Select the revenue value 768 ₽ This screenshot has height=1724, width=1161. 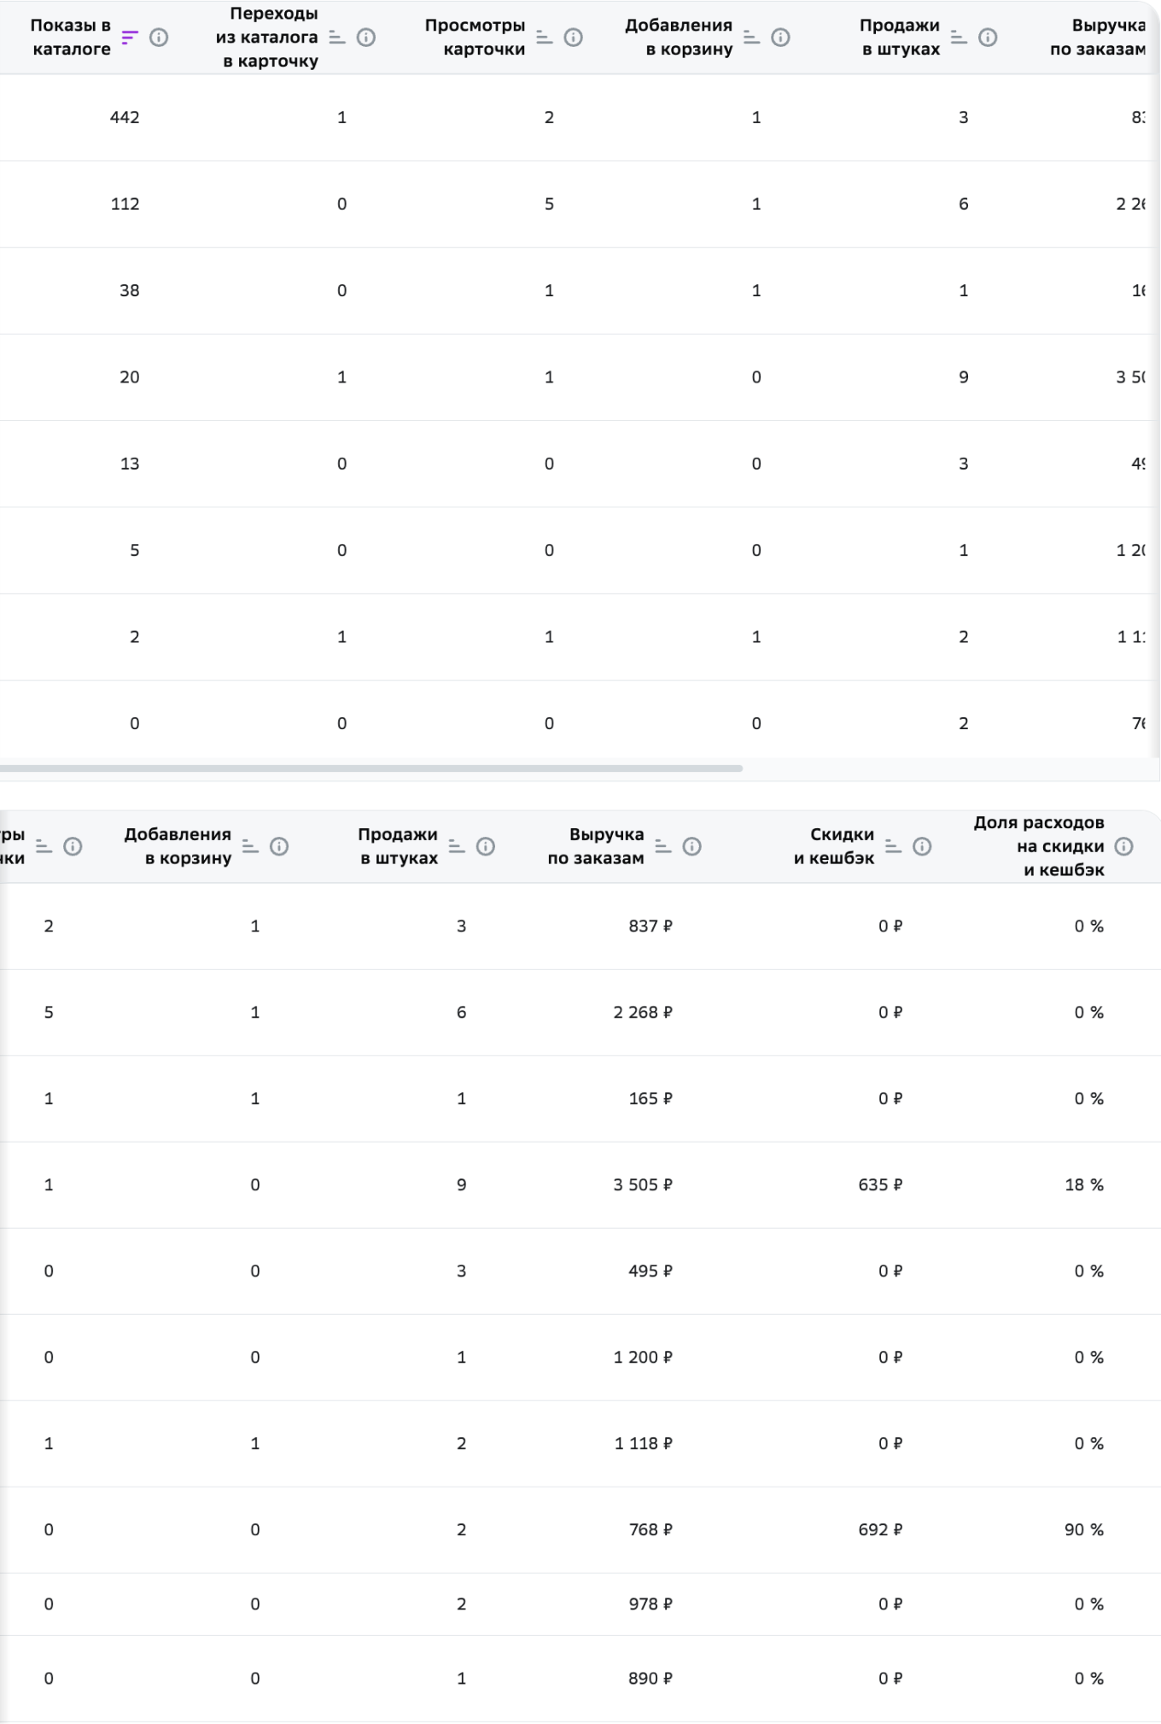[651, 1530]
